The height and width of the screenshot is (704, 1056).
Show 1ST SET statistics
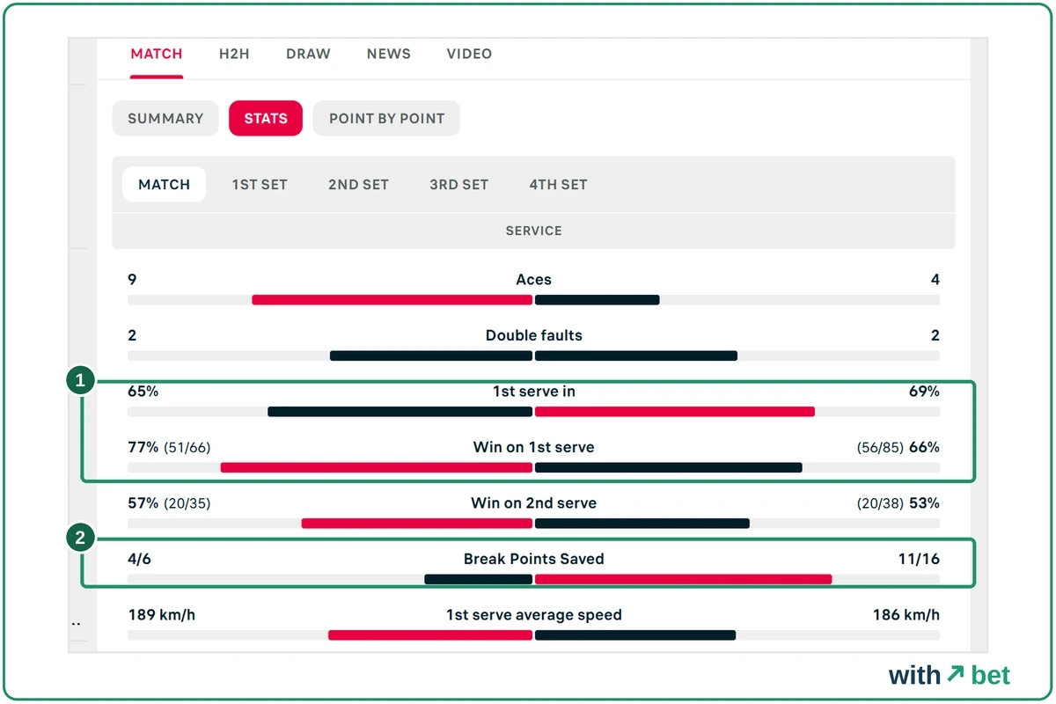260,185
